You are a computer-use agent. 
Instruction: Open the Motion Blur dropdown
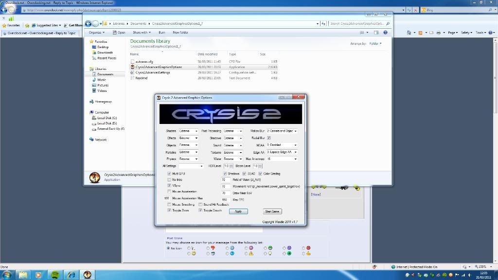click(x=282, y=131)
